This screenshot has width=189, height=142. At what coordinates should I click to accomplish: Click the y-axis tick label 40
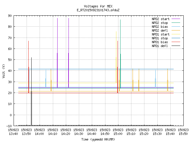click(x=10, y=71)
